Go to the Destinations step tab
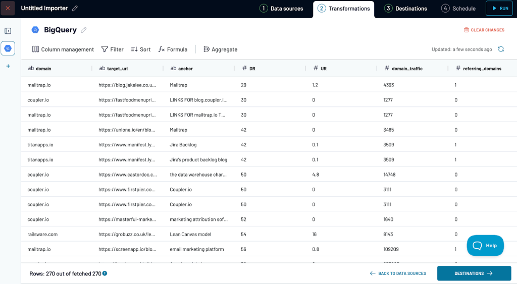Viewport: 517px width, 284px height. pyautogui.click(x=405, y=9)
